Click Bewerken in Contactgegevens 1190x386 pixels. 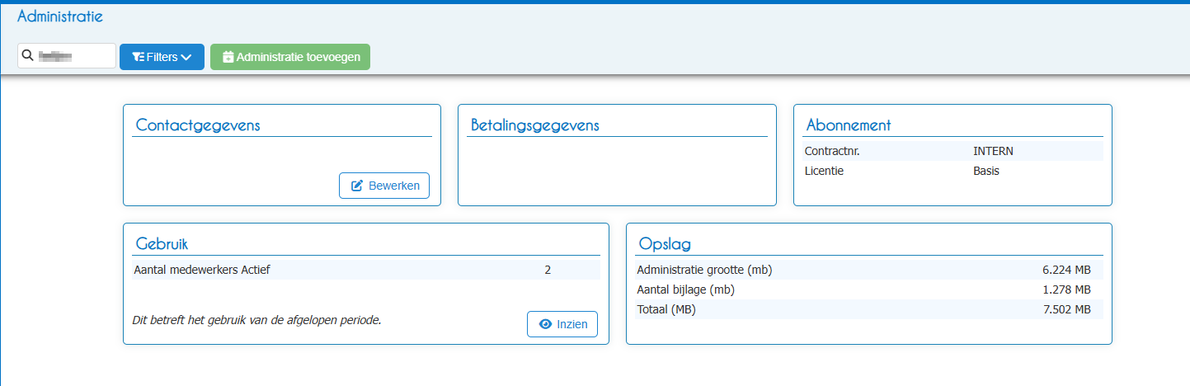pos(384,186)
